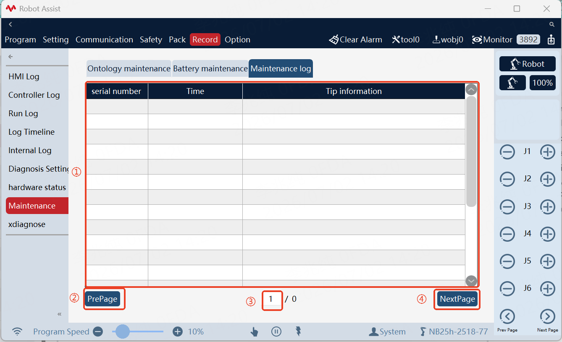Viewport: 562px width, 342px height.
Task: Click the J3 minus jog button
Action: [x=507, y=206]
